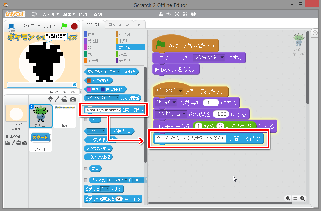
Task: Select 見た目 block category
Action: [x=93, y=41]
